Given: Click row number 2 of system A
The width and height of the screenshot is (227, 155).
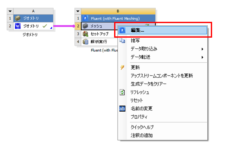Looking at the screenshot, I should point(10,26).
